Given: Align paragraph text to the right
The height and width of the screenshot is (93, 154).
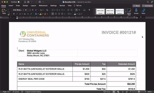Looking at the screenshot, I should pyautogui.click(x=59, y=14).
